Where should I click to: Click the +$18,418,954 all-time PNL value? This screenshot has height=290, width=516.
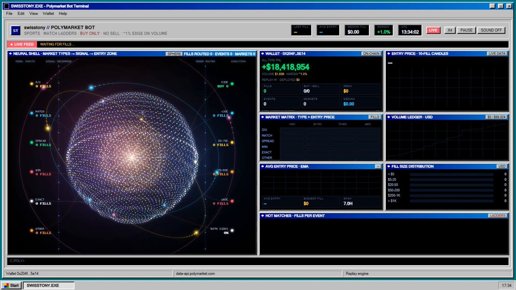point(286,67)
